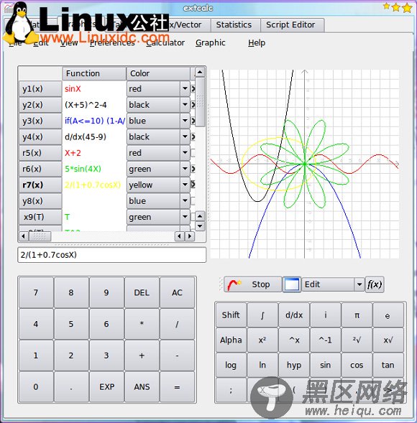
Task: Enable the r5(x) X+2 row checkbox
Action: [x=193, y=153]
